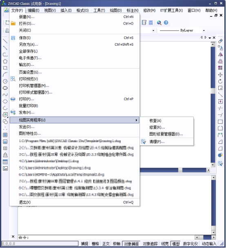Toggle 捕捉 snap in status bar
This screenshot has width=226, height=248.
coord(84,244)
